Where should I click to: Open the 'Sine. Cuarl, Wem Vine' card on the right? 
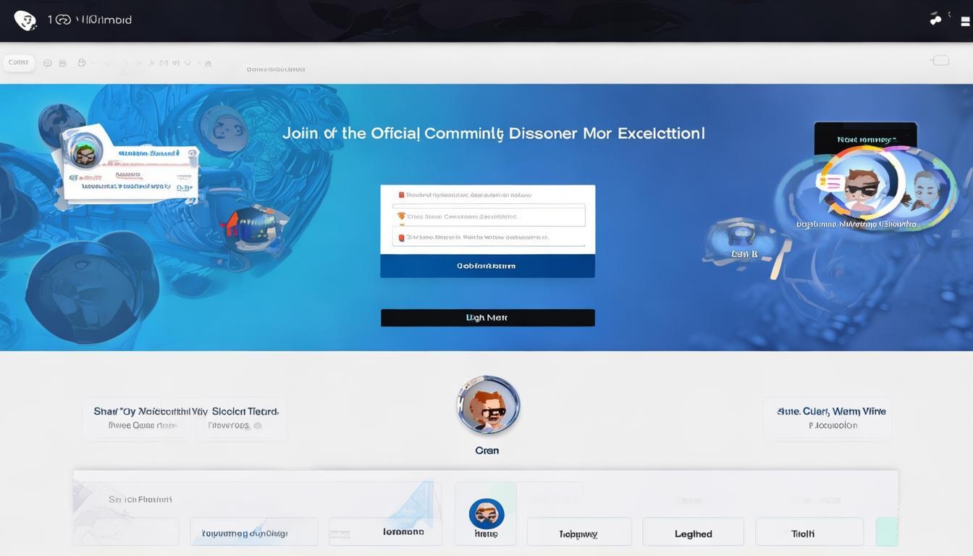[x=827, y=418]
